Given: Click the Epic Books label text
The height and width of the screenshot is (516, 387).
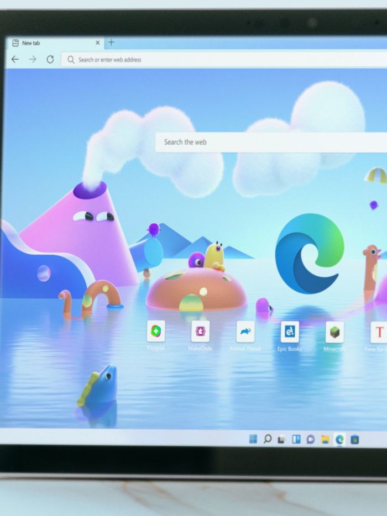Looking at the screenshot, I should coord(290,349).
